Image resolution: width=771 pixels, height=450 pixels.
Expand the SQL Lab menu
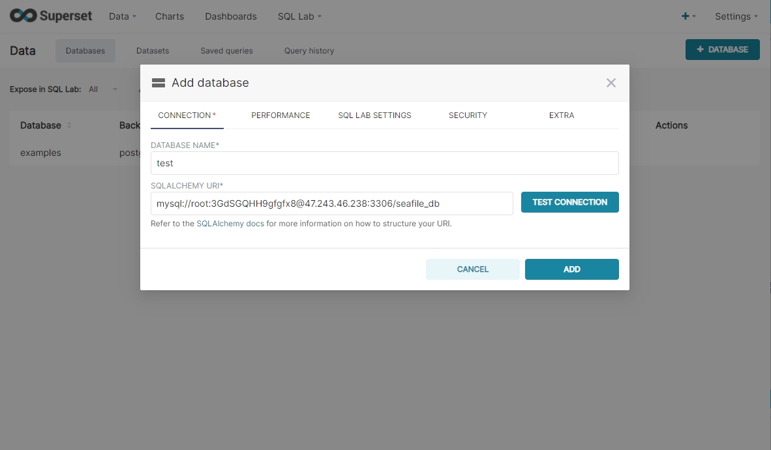pyautogui.click(x=299, y=16)
